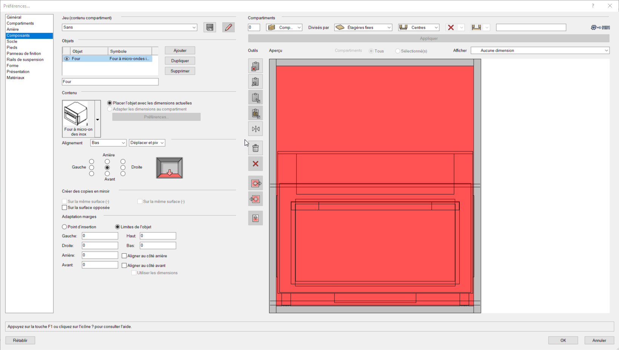
Task: Click the Dupliquer button
Action: click(180, 60)
